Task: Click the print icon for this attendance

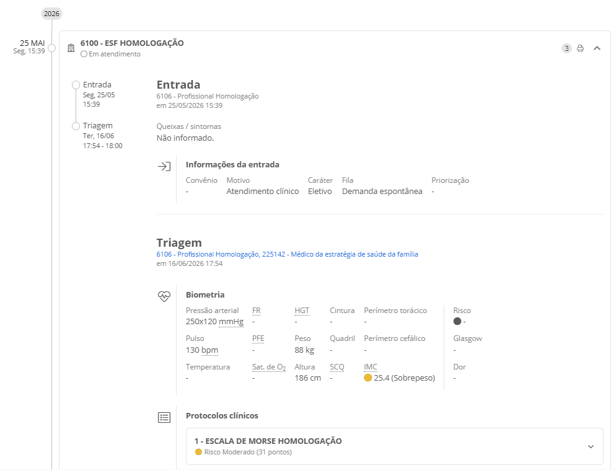Action: (x=580, y=48)
